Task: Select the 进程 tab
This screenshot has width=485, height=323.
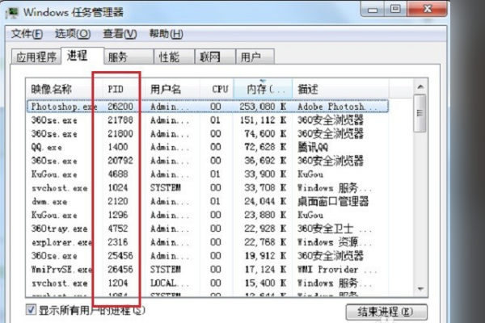Action: coord(82,56)
